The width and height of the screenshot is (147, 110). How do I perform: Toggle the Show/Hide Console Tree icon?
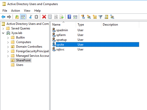tap(23, 17)
